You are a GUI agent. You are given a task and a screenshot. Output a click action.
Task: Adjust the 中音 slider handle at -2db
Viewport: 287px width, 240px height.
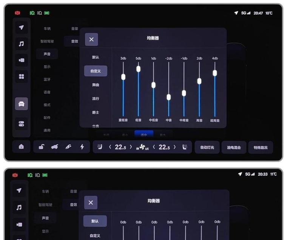(x=168, y=97)
